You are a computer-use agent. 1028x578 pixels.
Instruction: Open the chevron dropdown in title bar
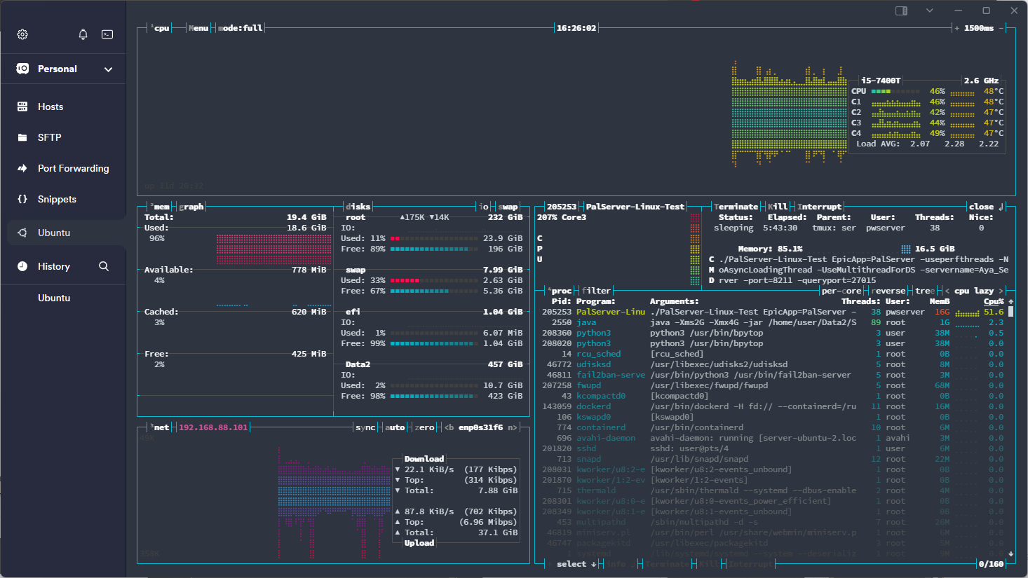pos(930,11)
